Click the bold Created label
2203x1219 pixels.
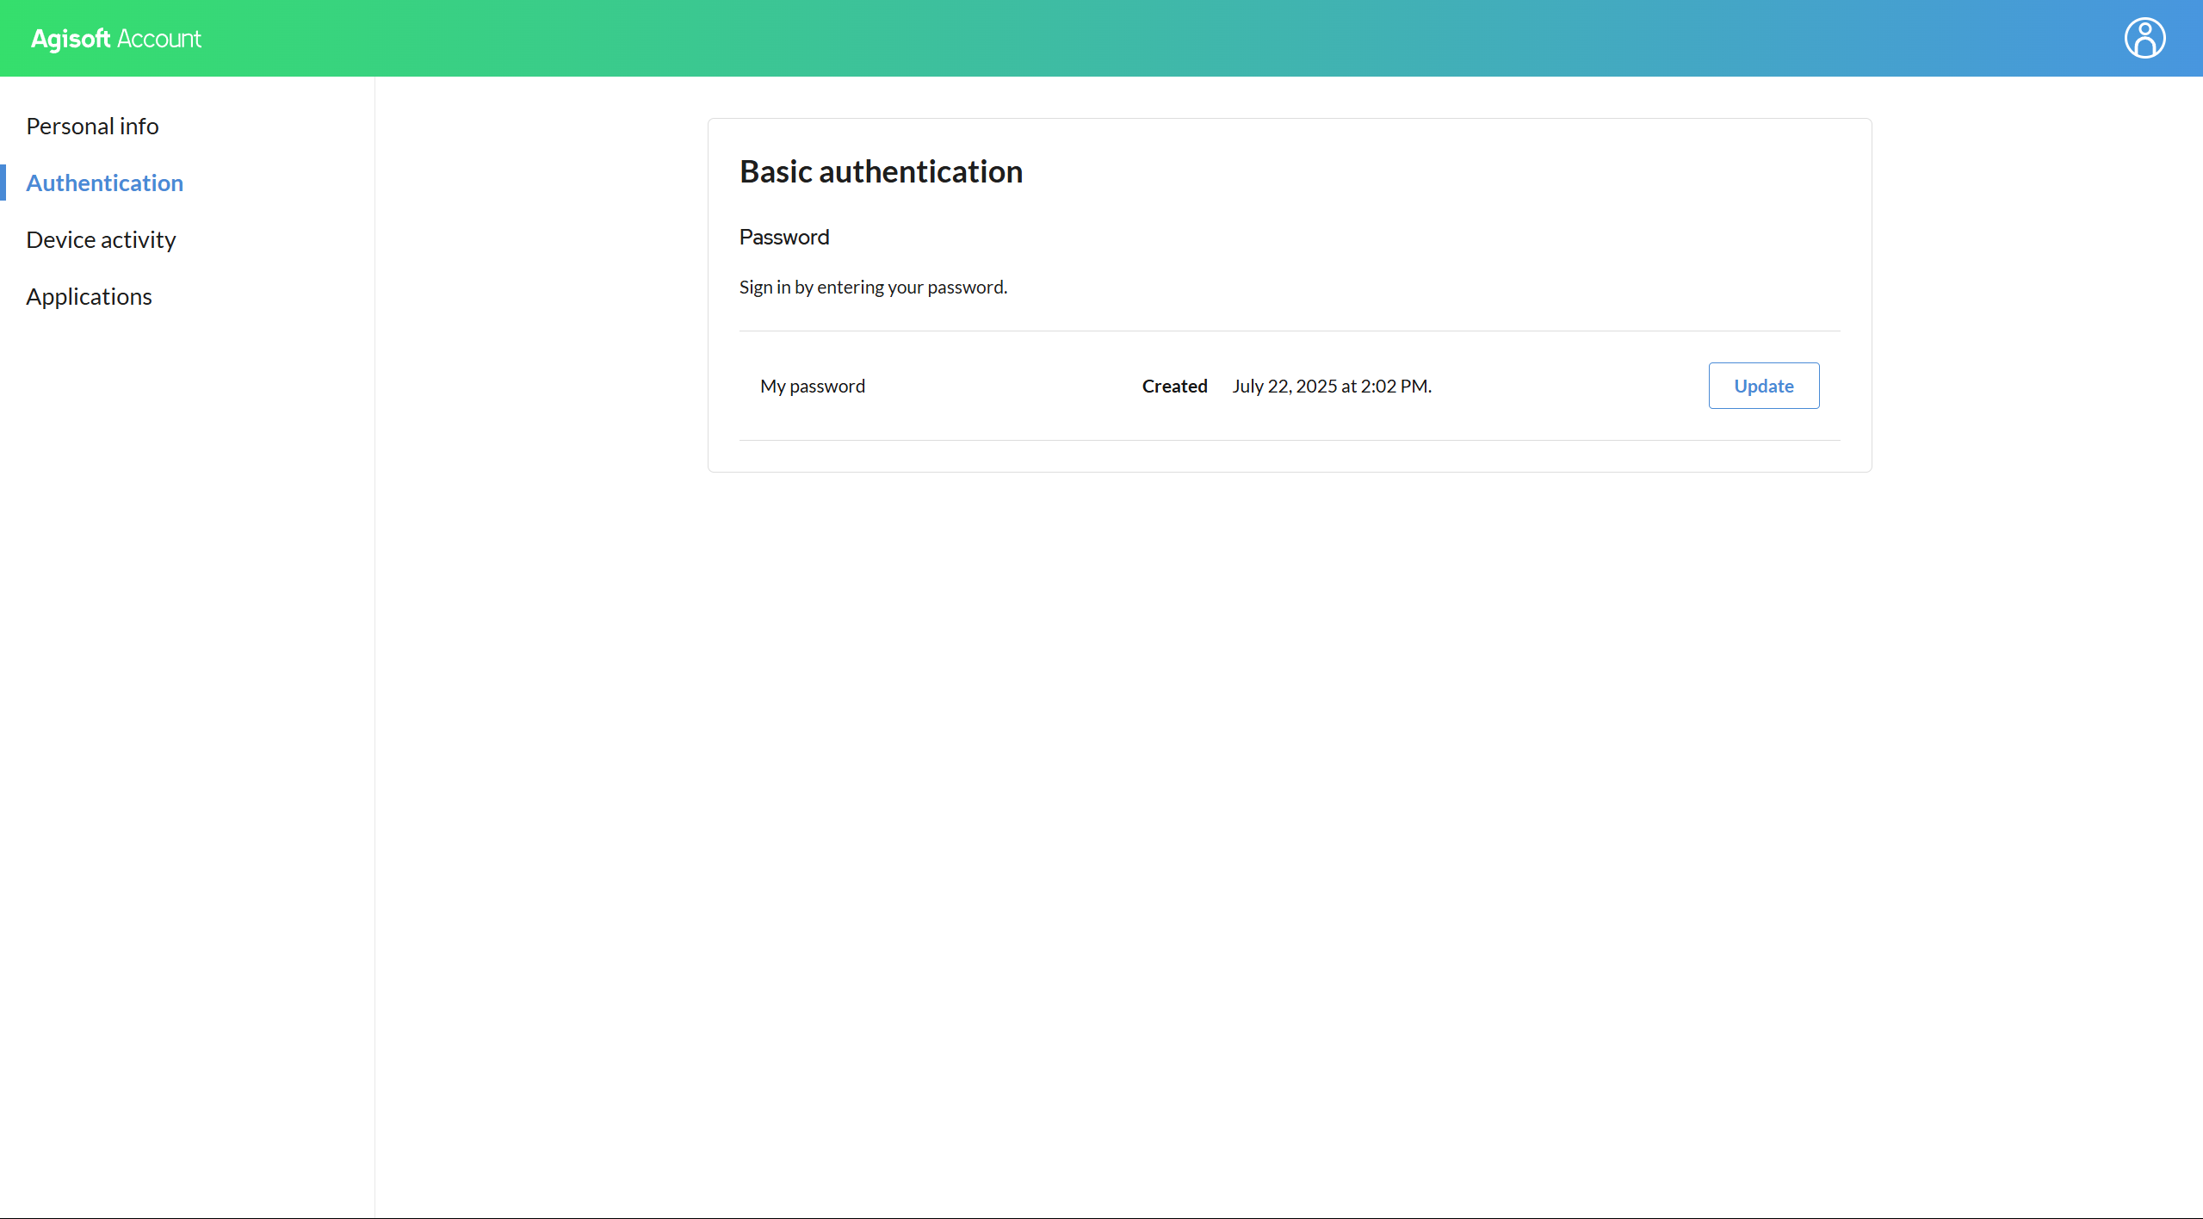click(1174, 387)
